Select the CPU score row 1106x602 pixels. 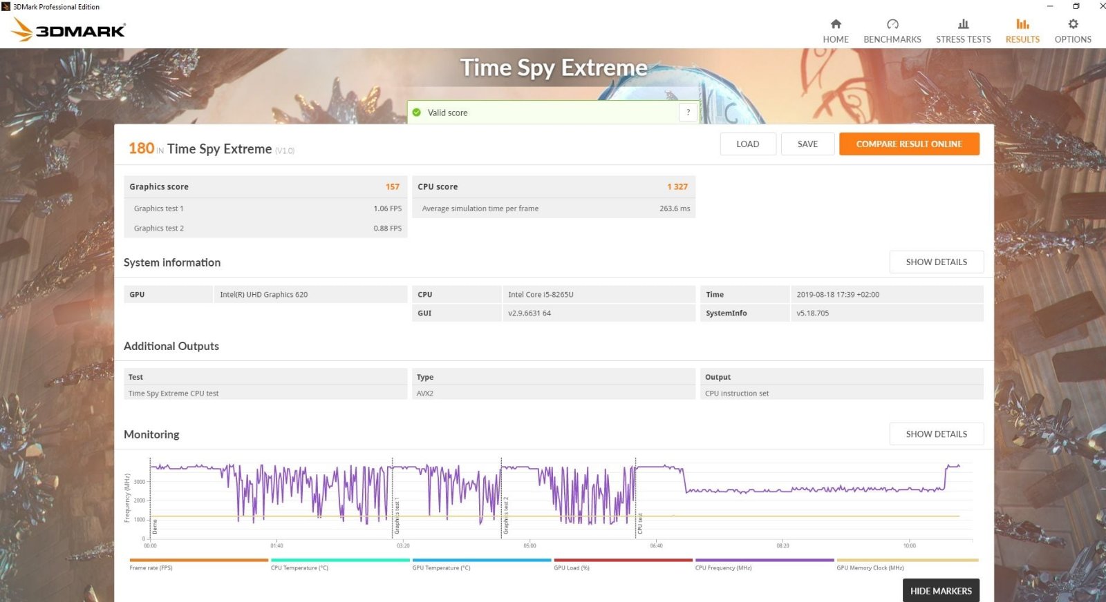553,186
